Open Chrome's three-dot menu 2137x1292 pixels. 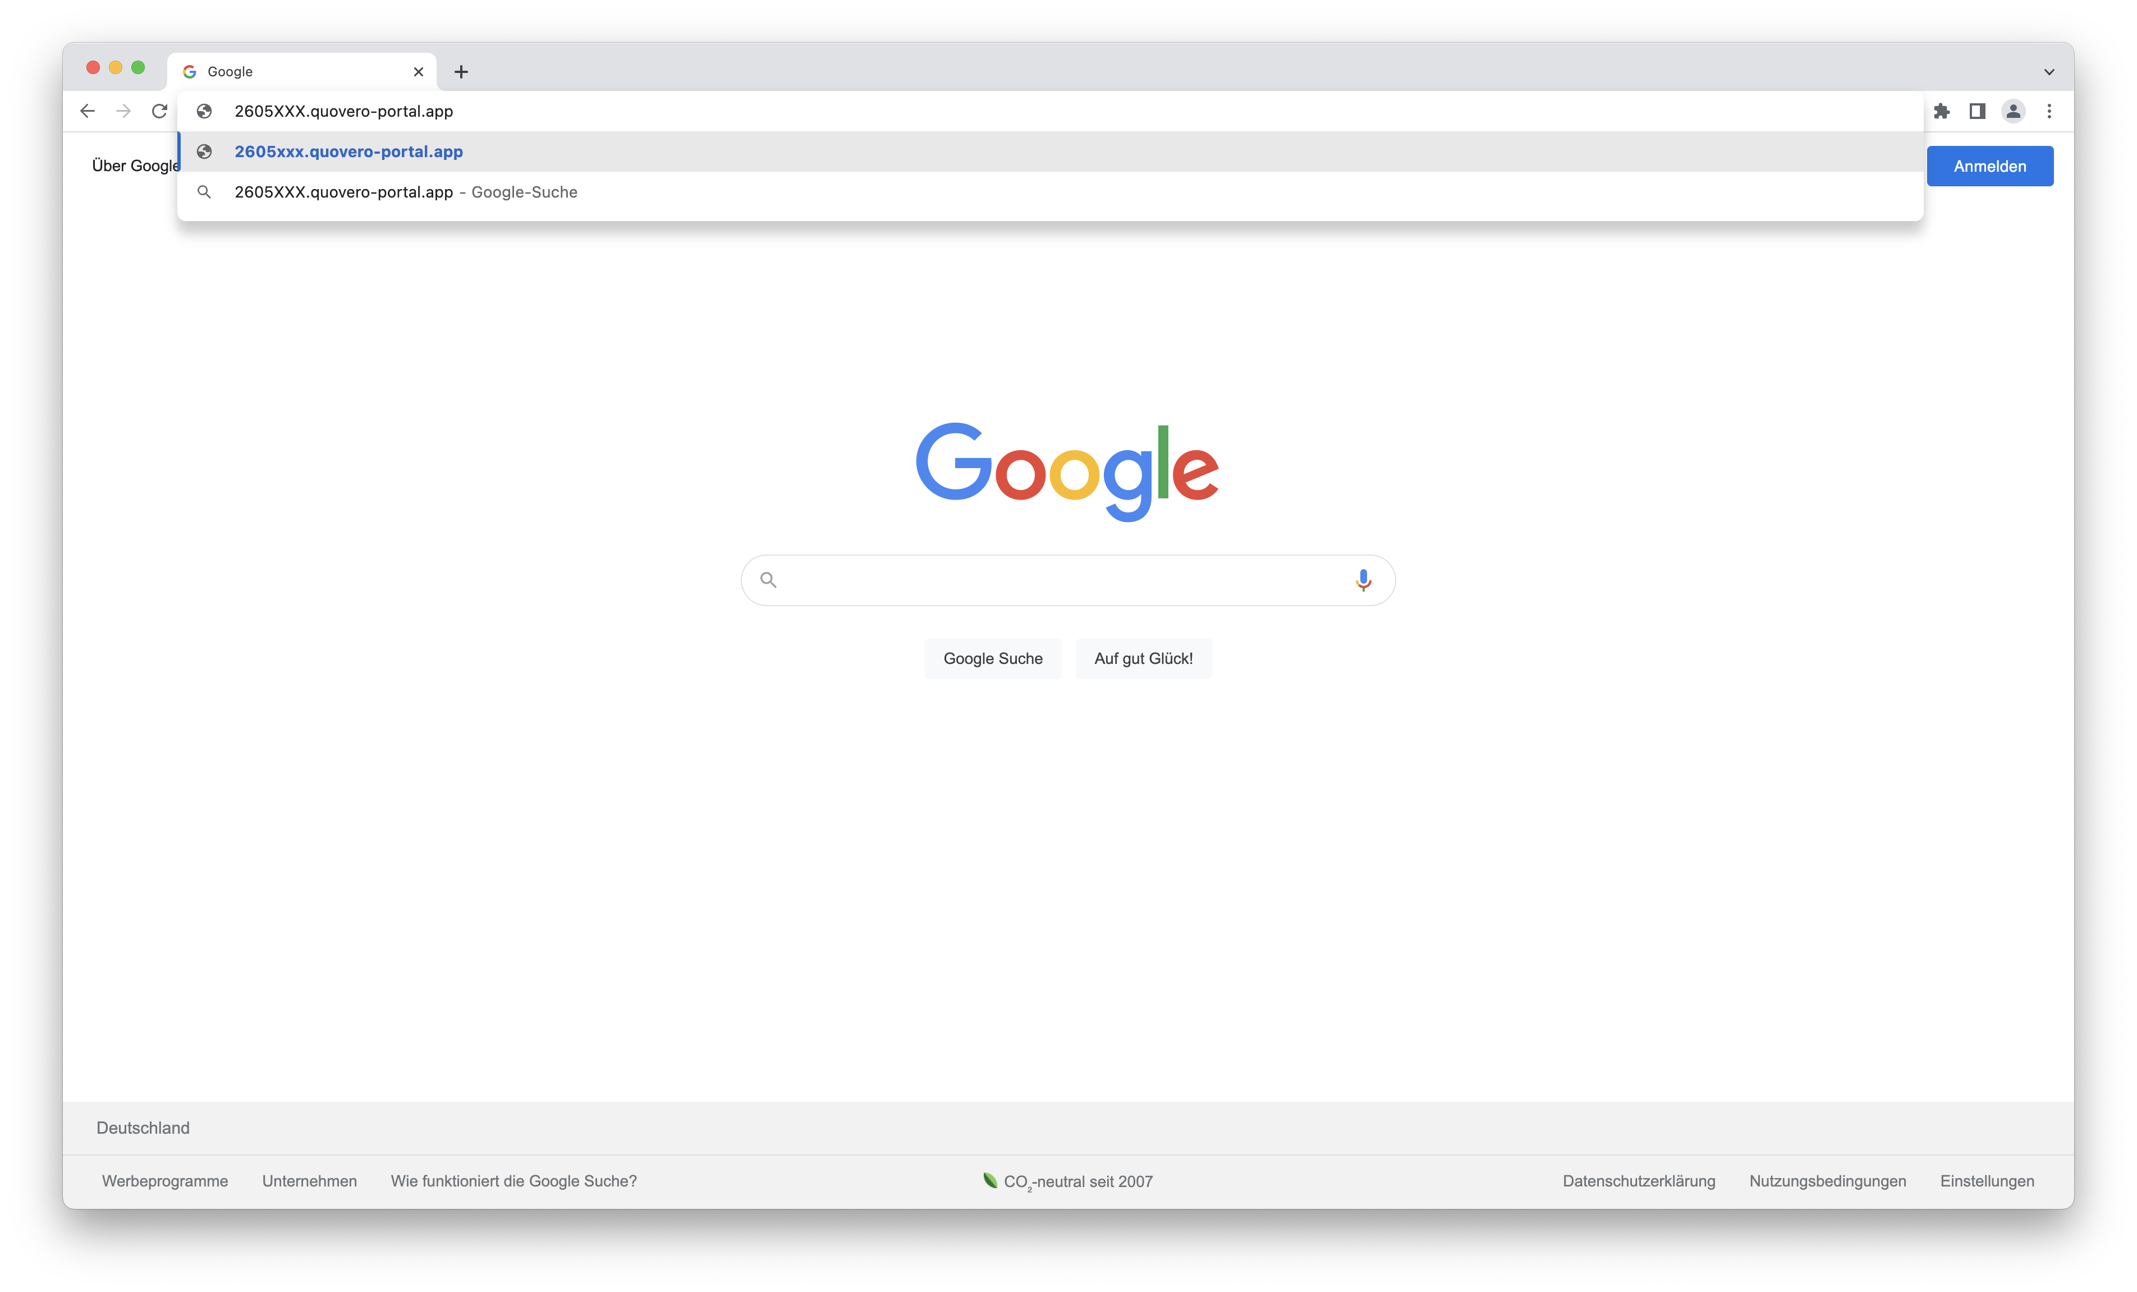pos(2049,111)
